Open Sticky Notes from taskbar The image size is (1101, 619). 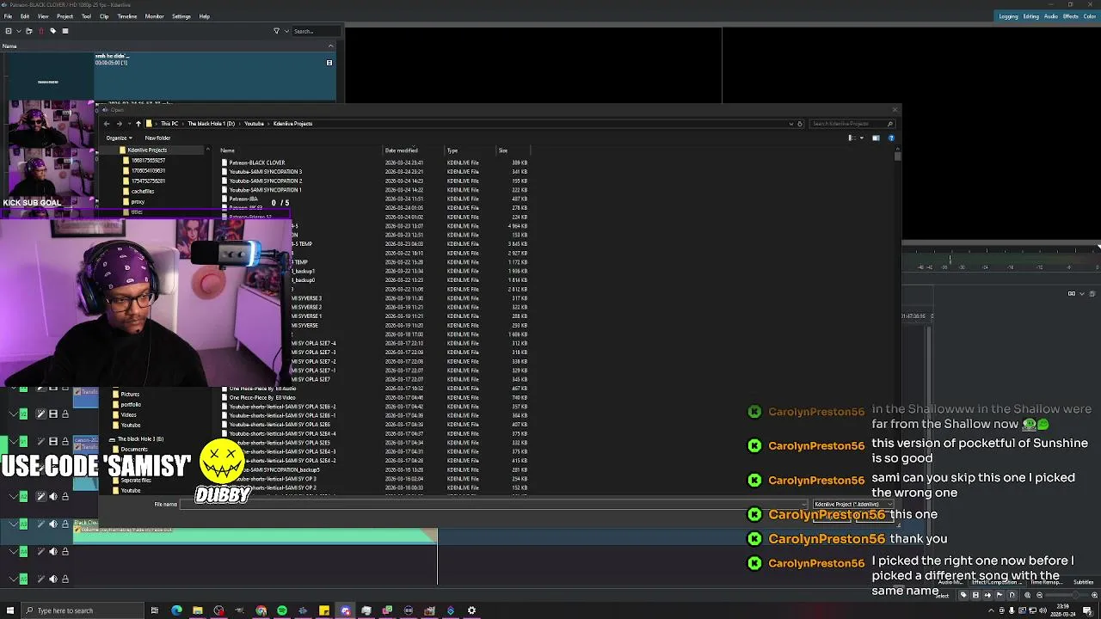pos(324,610)
